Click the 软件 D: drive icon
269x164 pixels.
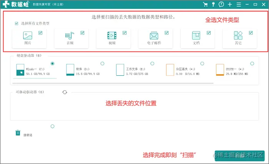click(70, 70)
